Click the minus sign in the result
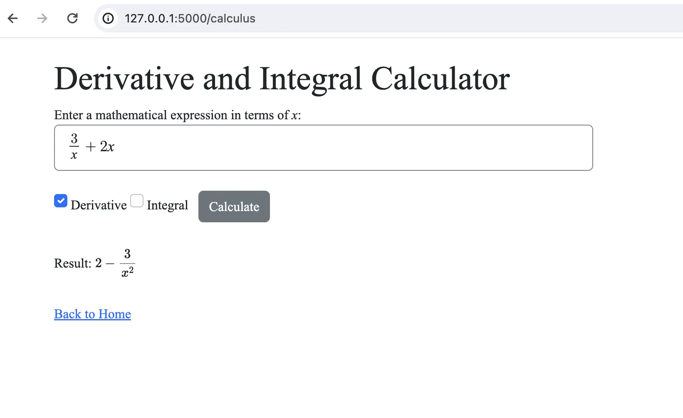683x418 pixels. pos(110,263)
